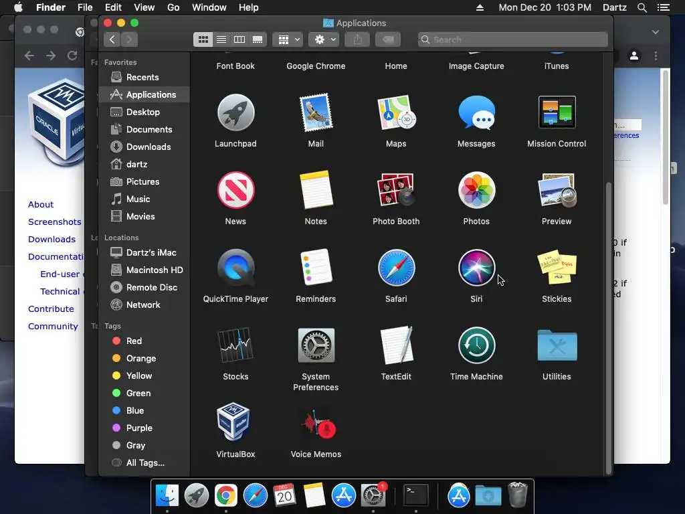Viewport: 685px width, 514px height.
Task: Select Documents in the sidebar
Action: 144,130
